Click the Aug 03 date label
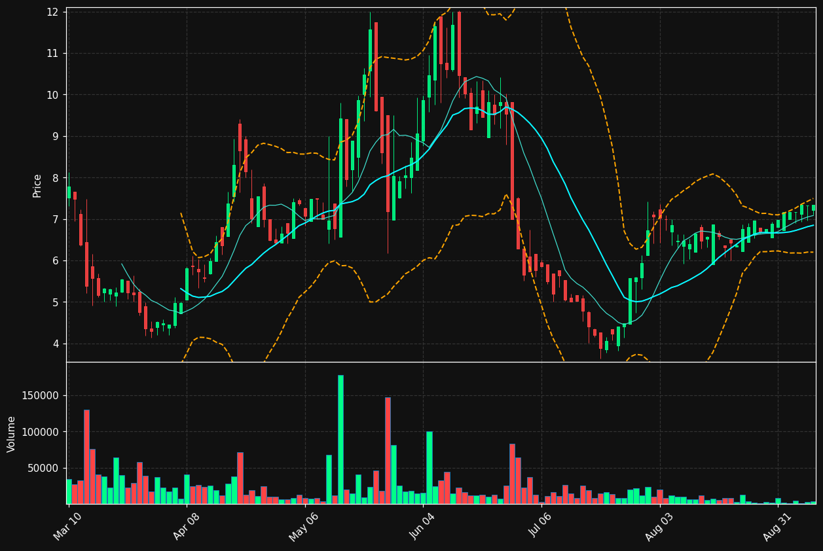823x551 pixels. (x=659, y=526)
